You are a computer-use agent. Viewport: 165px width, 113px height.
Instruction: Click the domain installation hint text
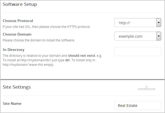(x=39, y=40)
